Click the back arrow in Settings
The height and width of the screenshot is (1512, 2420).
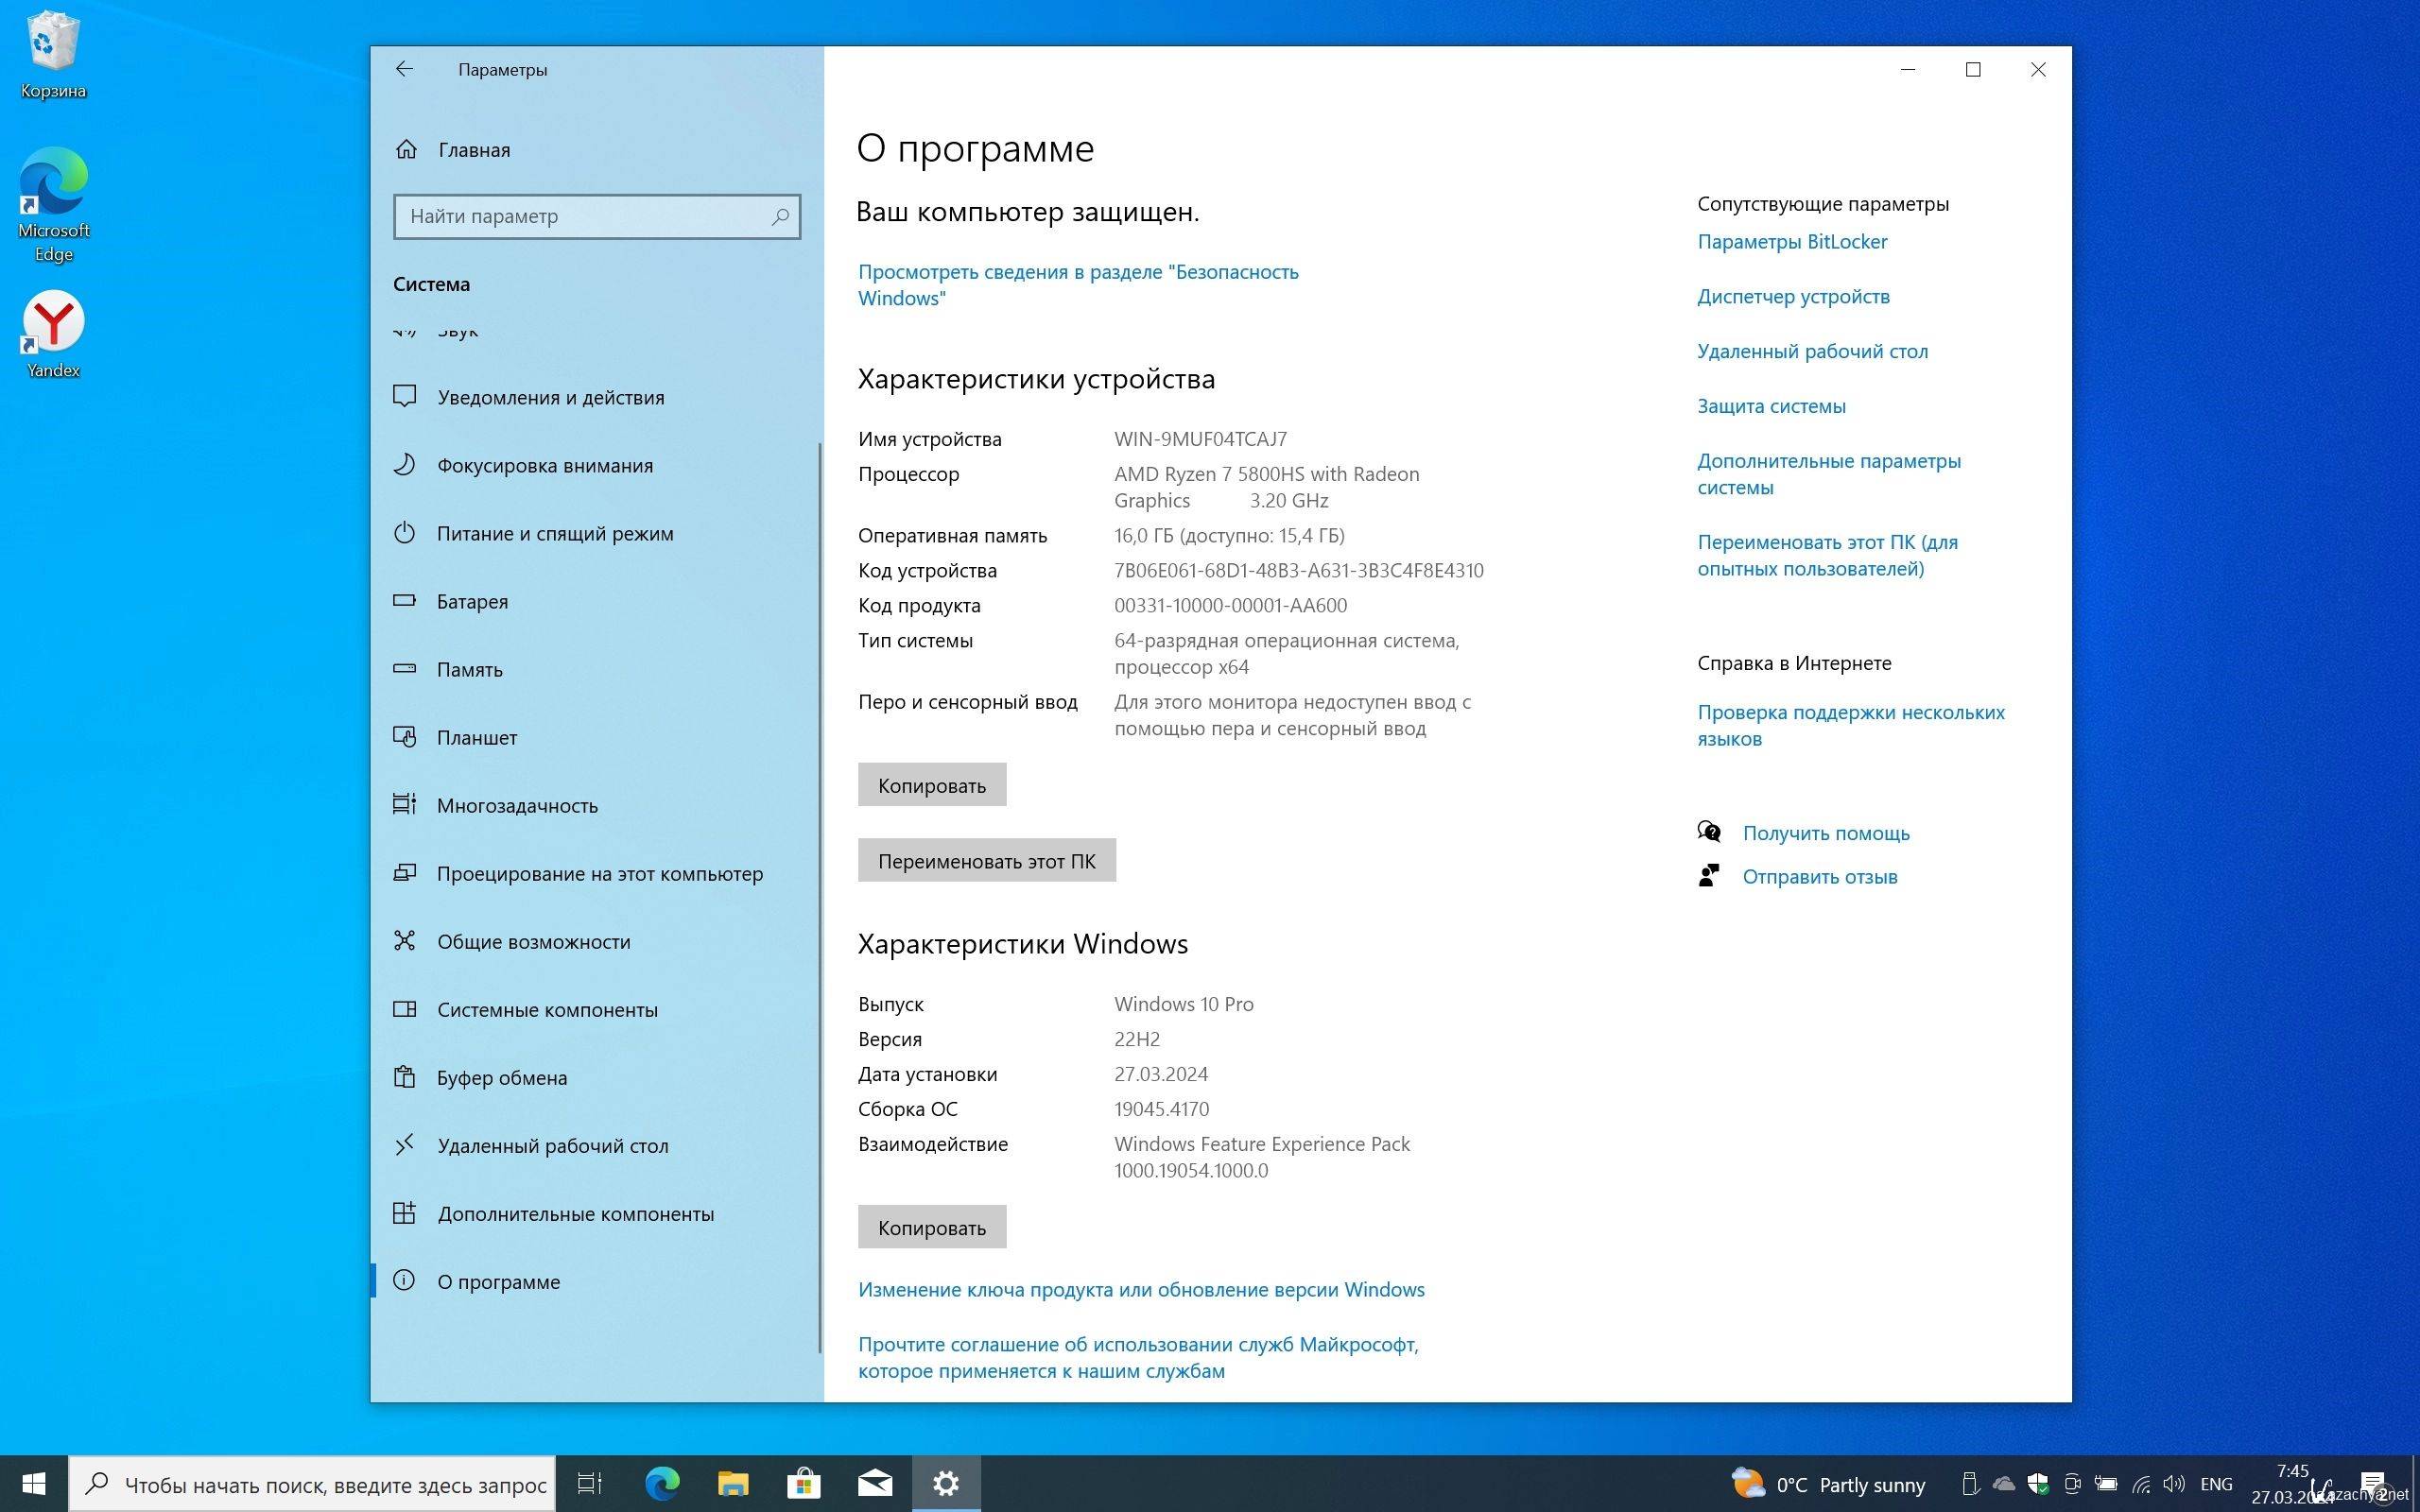(x=404, y=69)
